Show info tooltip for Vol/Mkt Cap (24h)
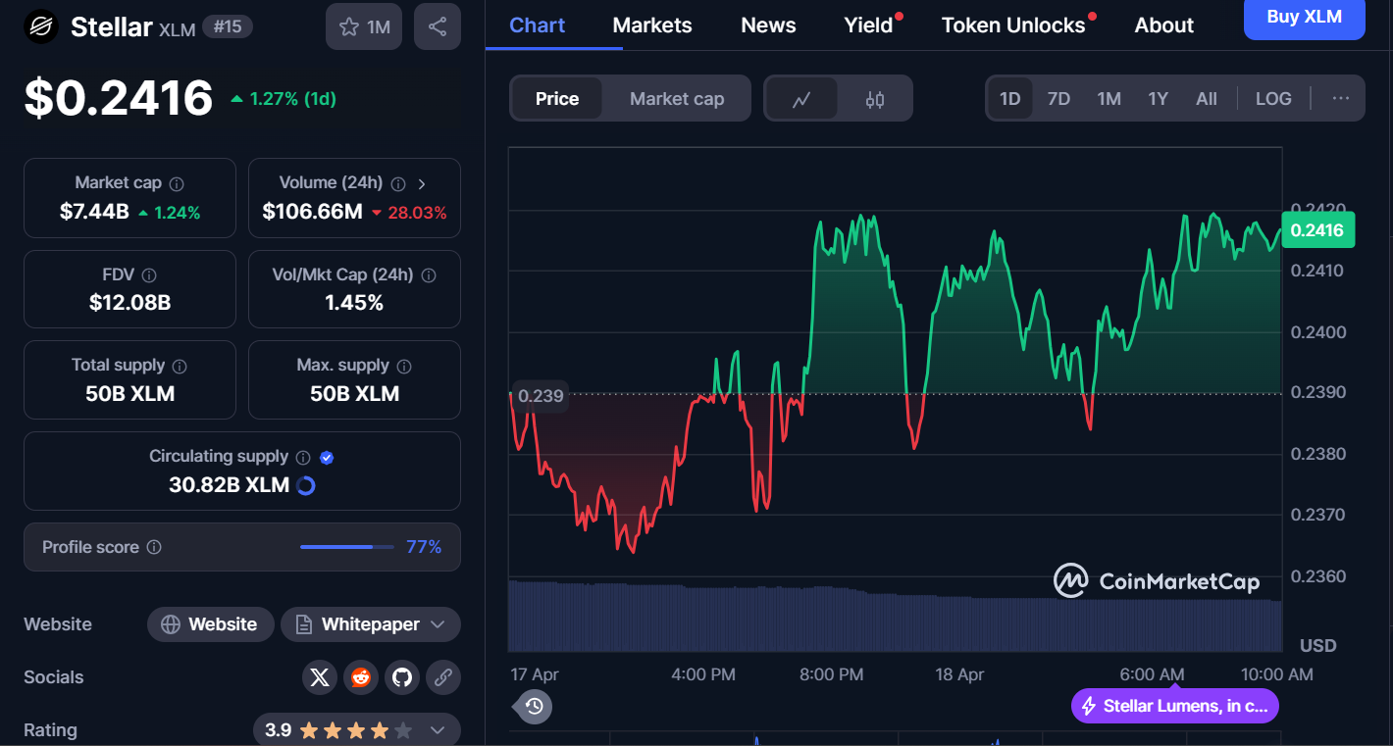 click(x=429, y=275)
